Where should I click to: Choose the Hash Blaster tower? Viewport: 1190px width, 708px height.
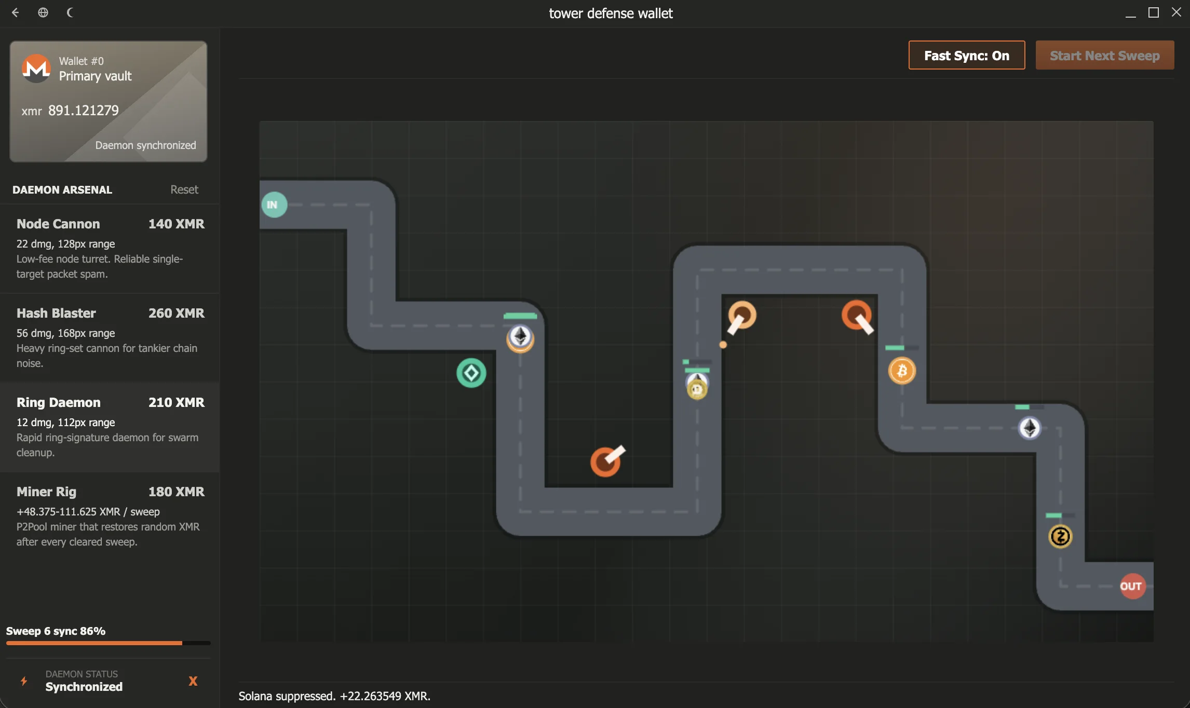click(110, 337)
